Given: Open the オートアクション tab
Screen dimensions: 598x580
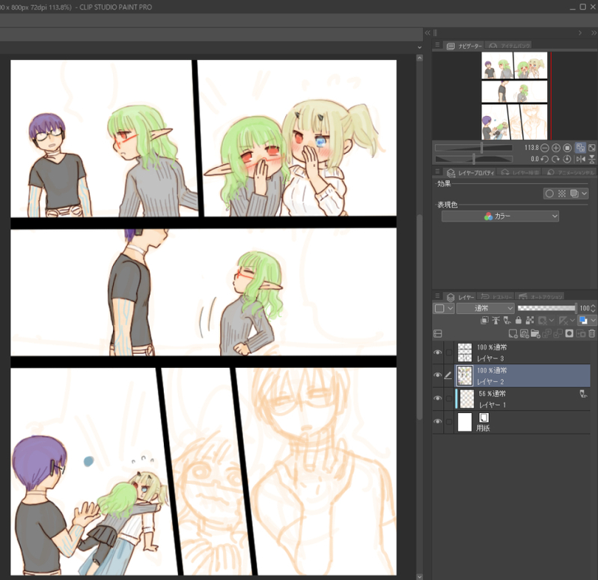Looking at the screenshot, I should click(540, 297).
